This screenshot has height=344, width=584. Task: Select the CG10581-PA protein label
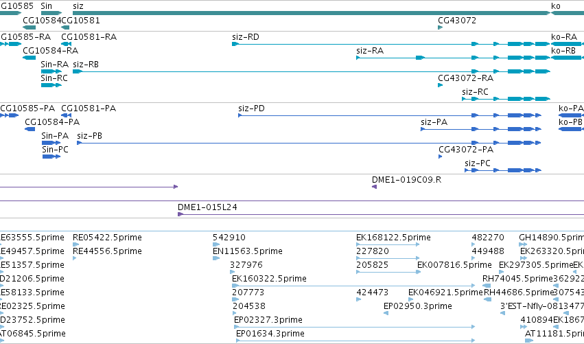[x=89, y=108]
